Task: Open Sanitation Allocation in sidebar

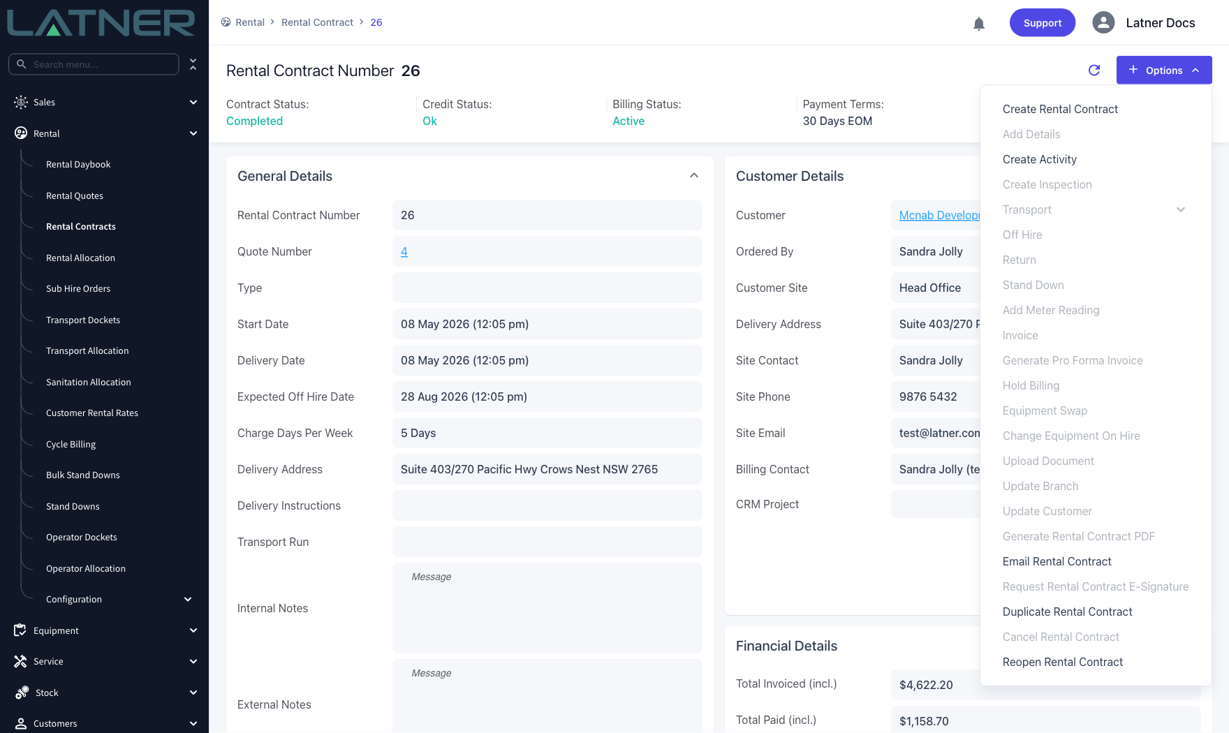Action: 89,382
